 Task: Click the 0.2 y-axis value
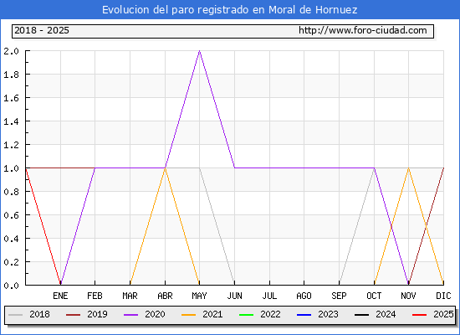[x=11, y=262]
